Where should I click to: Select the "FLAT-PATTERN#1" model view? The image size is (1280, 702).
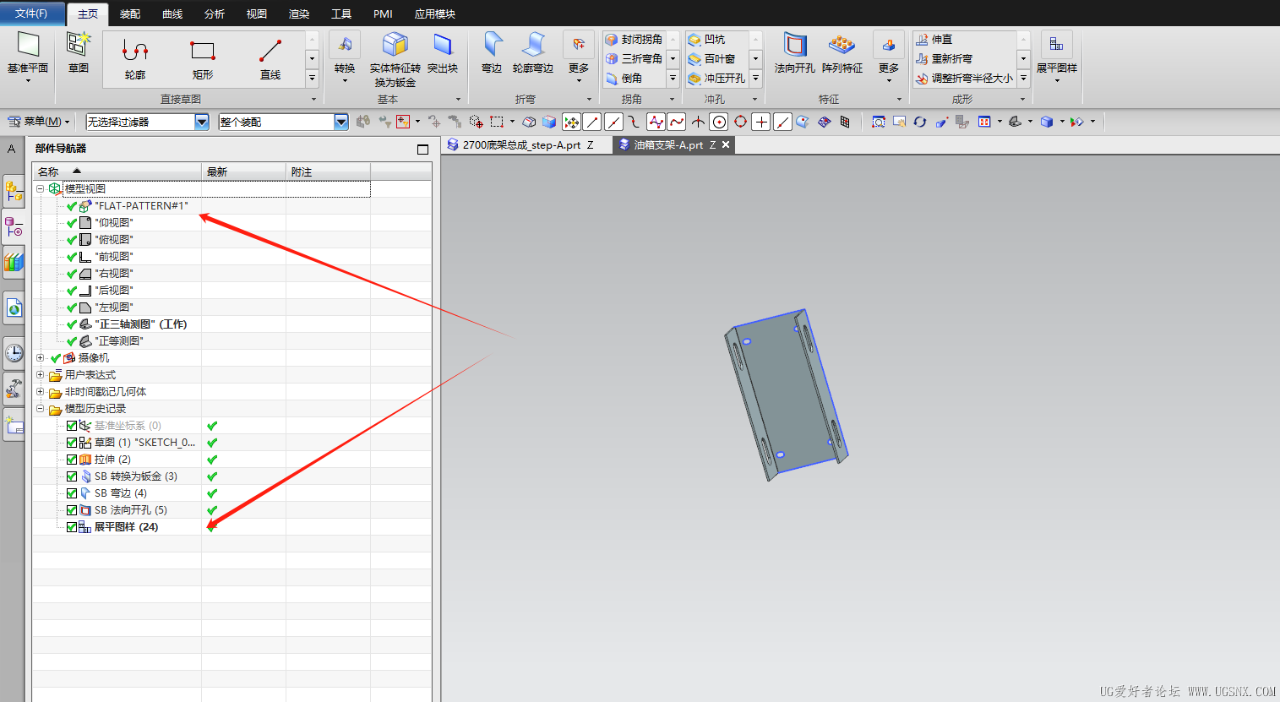(141, 206)
